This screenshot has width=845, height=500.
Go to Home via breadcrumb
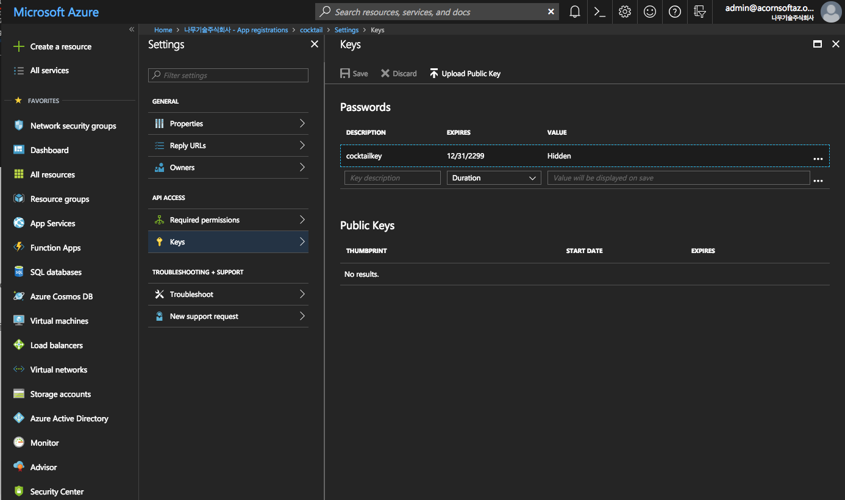(x=163, y=30)
